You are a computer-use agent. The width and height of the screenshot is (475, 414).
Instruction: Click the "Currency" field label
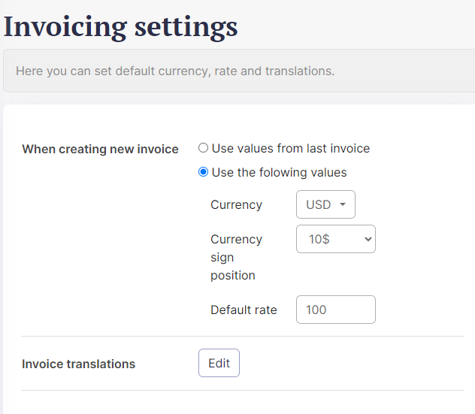point(236,204)
